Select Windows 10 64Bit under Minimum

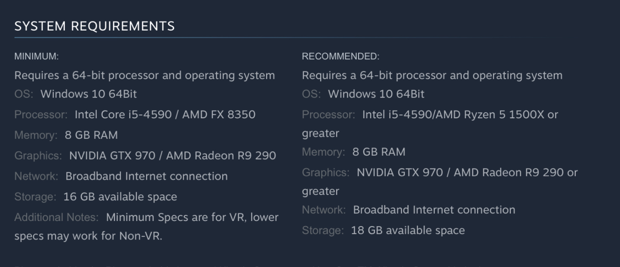89,94
